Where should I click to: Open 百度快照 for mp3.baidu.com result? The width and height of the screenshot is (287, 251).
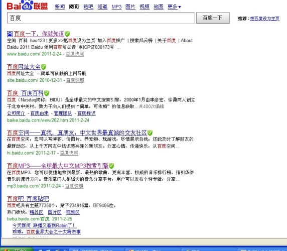74,186
